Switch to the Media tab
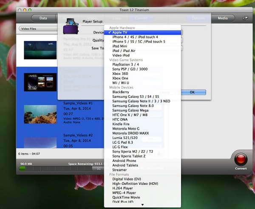255x209 pixels. point(223,18)
